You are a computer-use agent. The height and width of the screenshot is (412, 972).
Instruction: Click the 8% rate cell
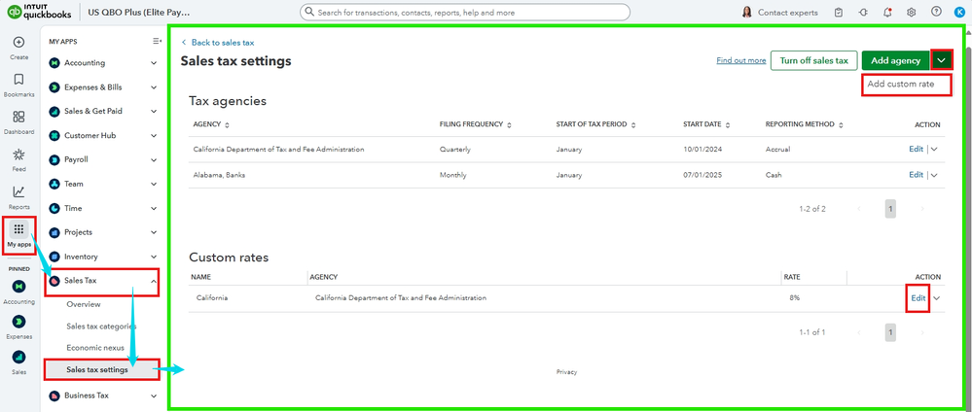coord(794,298)
